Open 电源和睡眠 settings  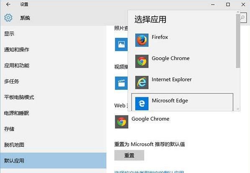coord(53,113)
